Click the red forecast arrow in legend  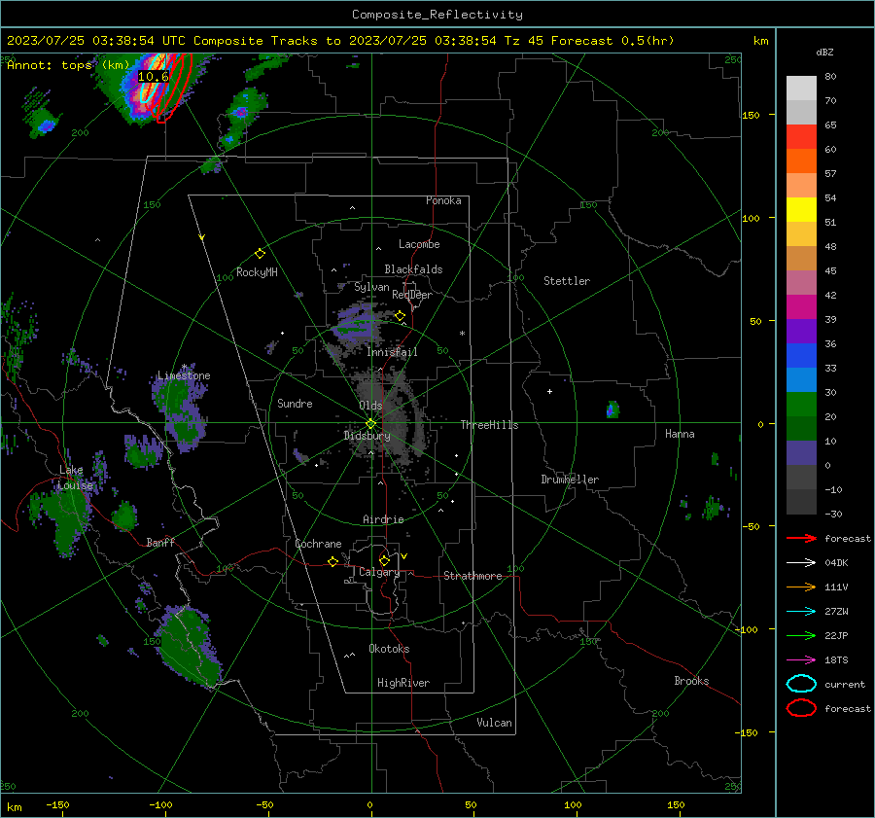click(801, 538)
